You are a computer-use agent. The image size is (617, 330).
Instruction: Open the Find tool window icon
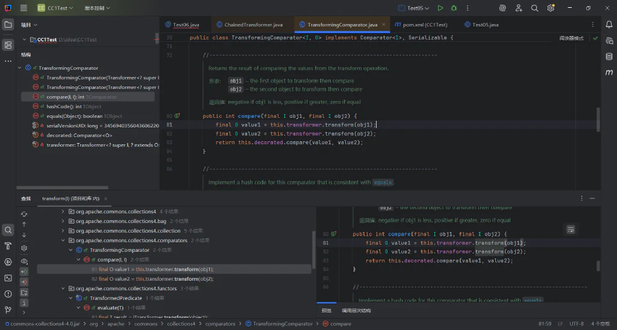click(x=8, y=230)
